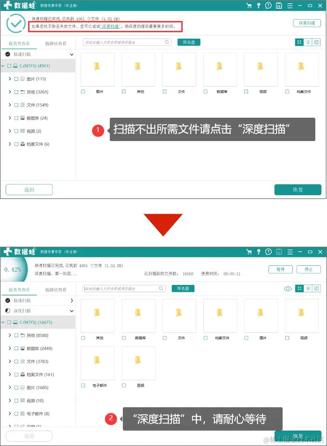Click search magnifier in deep-scan window search box
This screenshot has width=327, height=446.
click(x=161, y=289)
